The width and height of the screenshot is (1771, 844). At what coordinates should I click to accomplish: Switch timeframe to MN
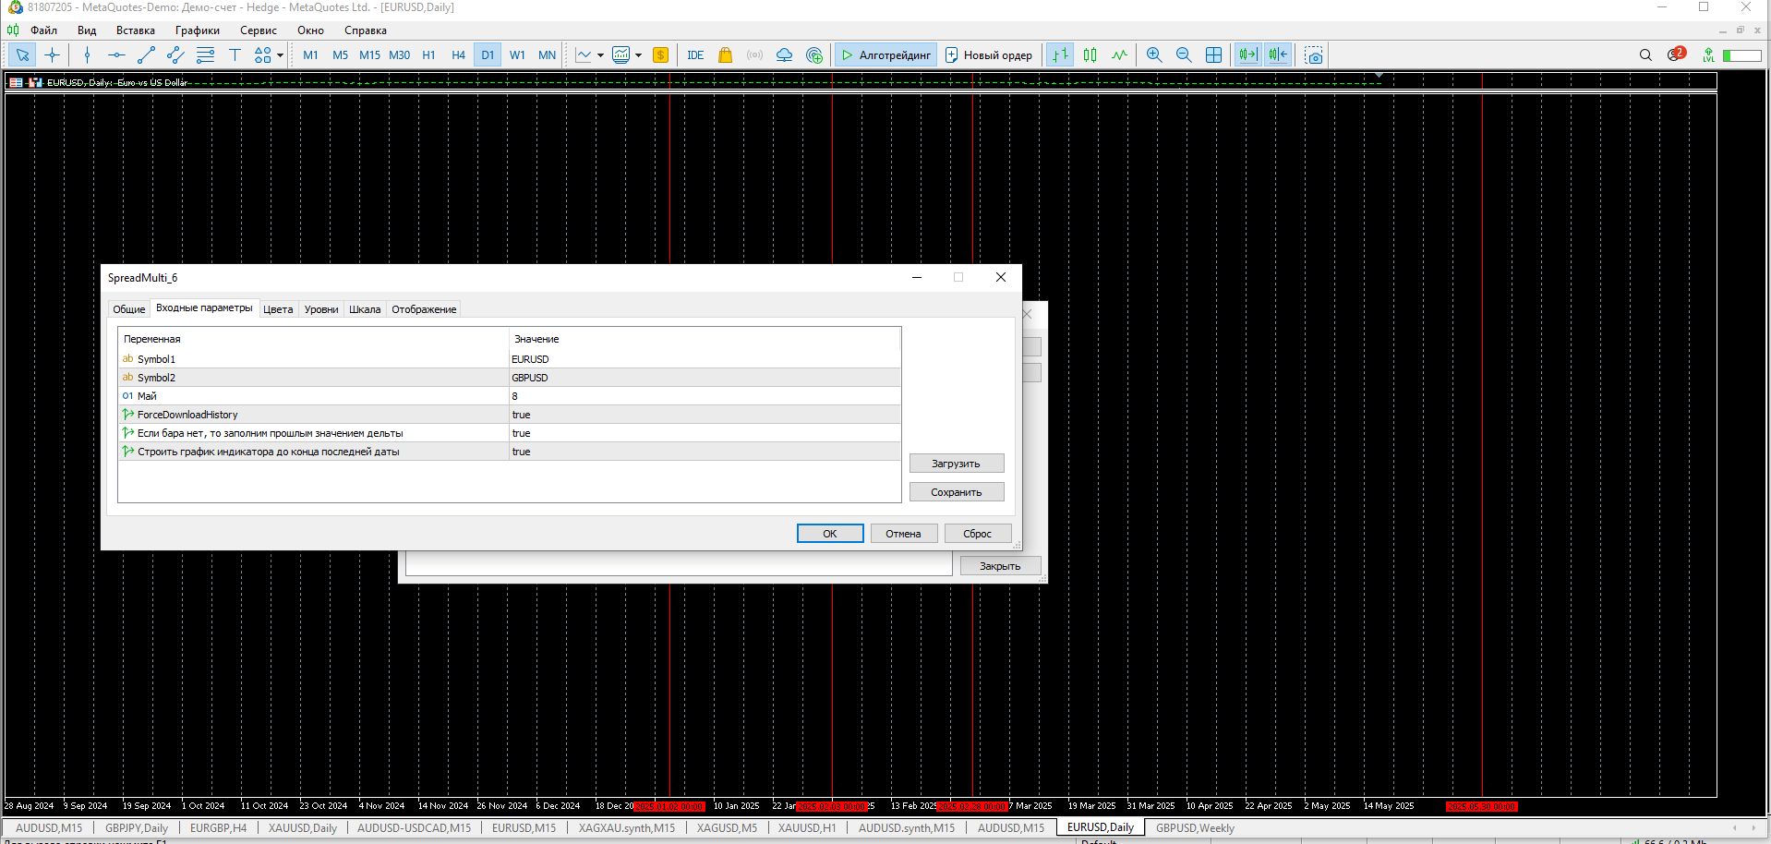click(x=547, y=55)
